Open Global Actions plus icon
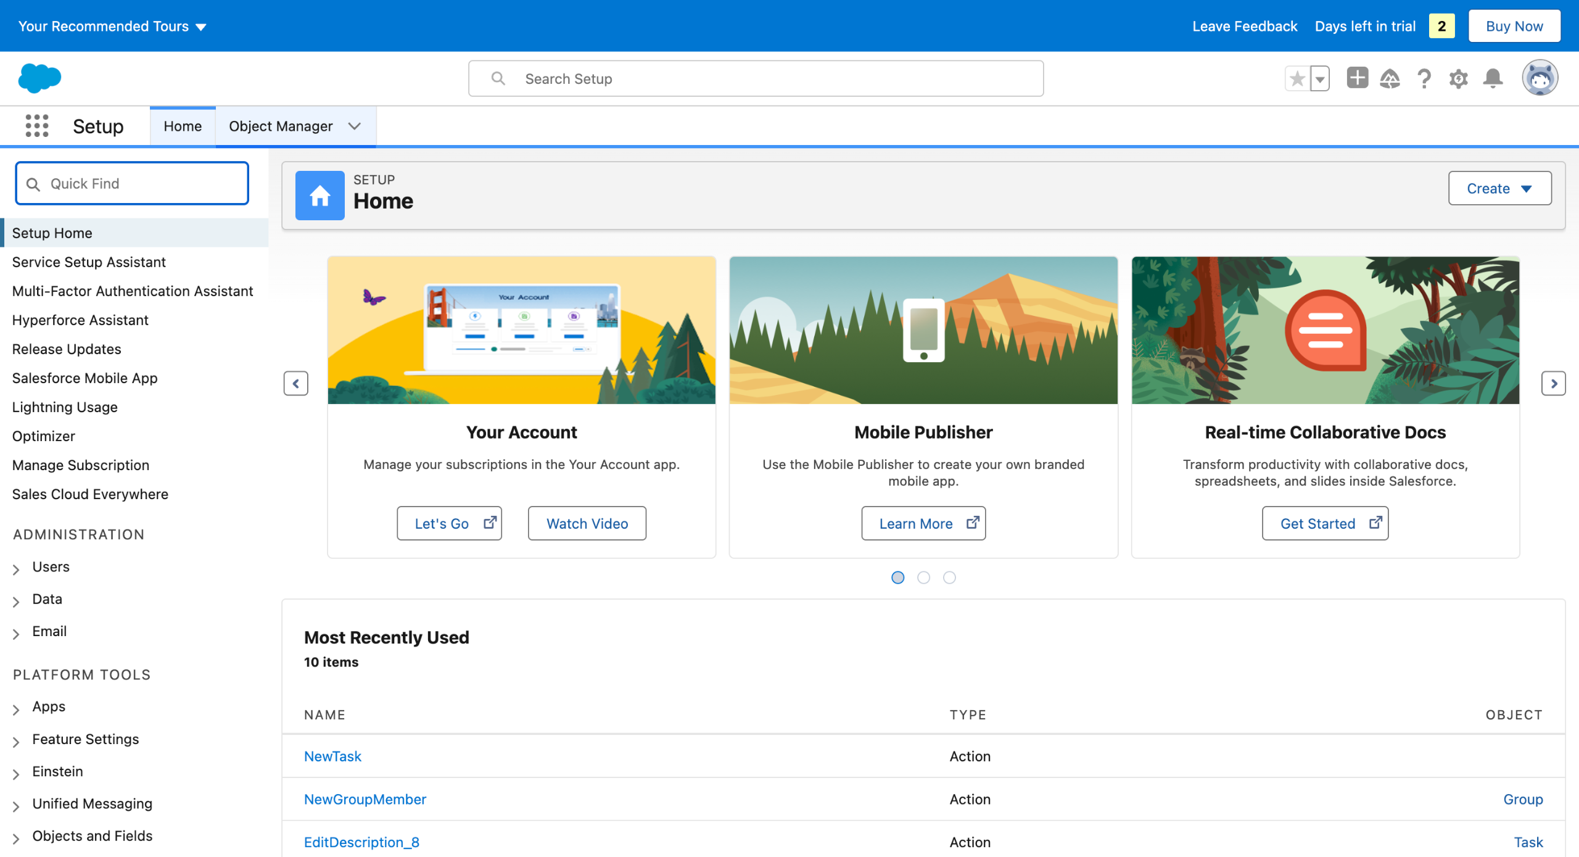 (x=1357, y=78)
